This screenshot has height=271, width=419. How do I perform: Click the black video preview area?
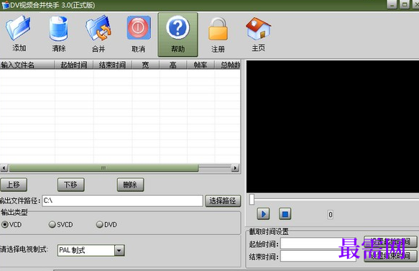coord(333,127)
